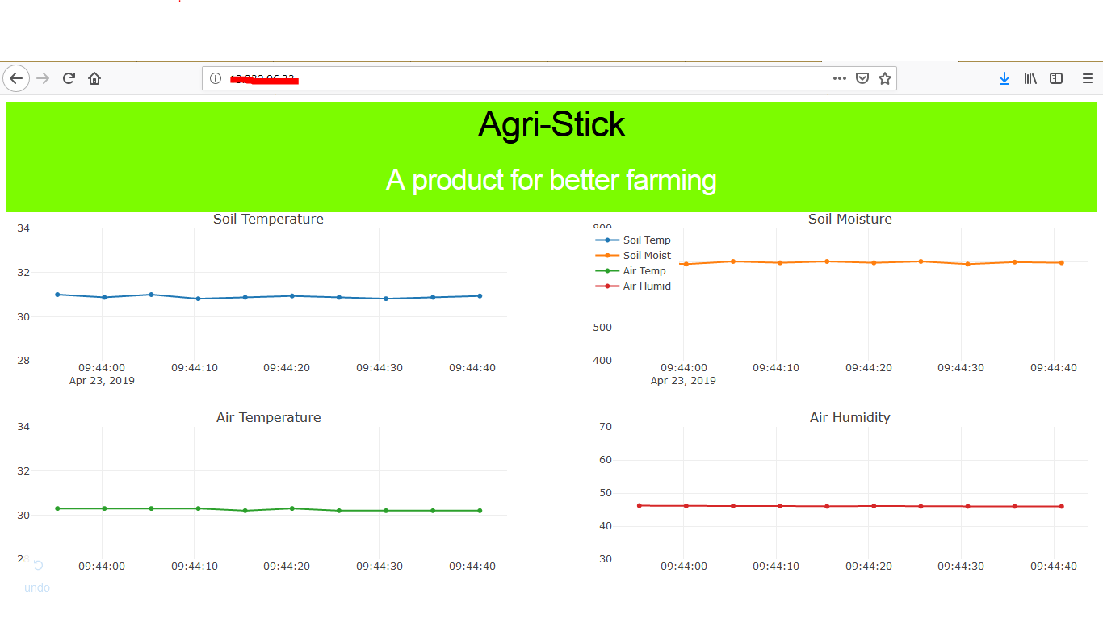
Task: Go to the browser home page
Action: [x=94, y=77]
